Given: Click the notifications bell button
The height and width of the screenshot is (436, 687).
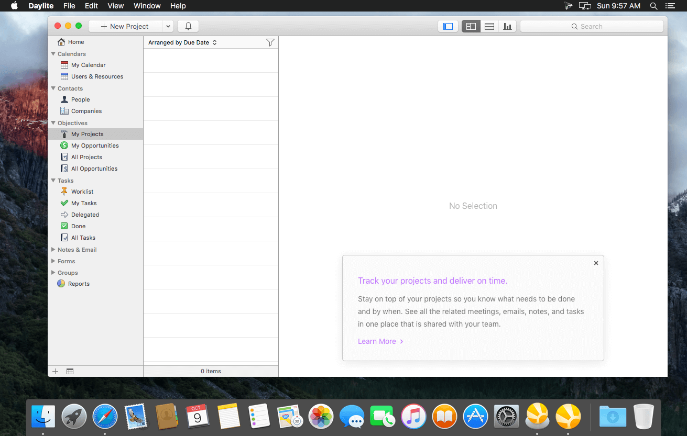Looking at the screenshot, I should [188, 26].
